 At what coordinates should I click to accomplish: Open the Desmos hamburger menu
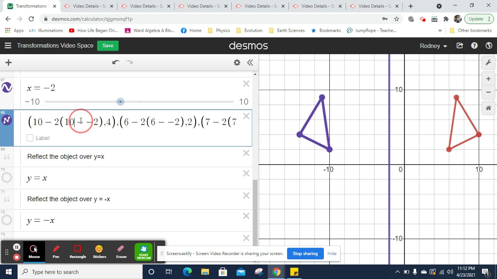click(x=8, y=46)
